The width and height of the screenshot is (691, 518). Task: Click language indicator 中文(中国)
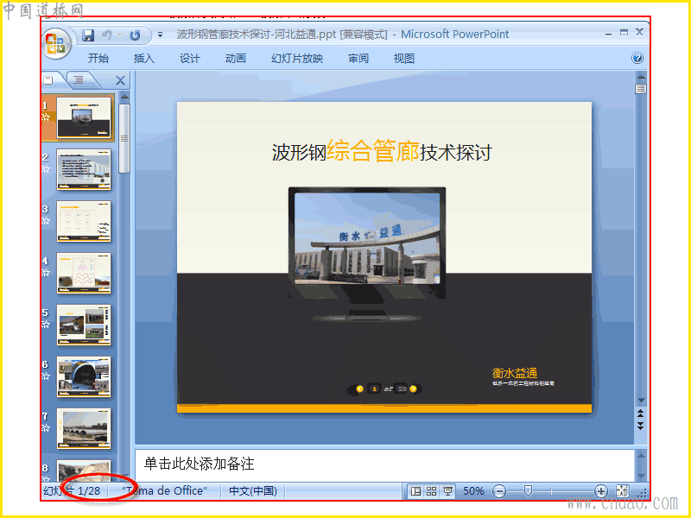pos(253,490)
